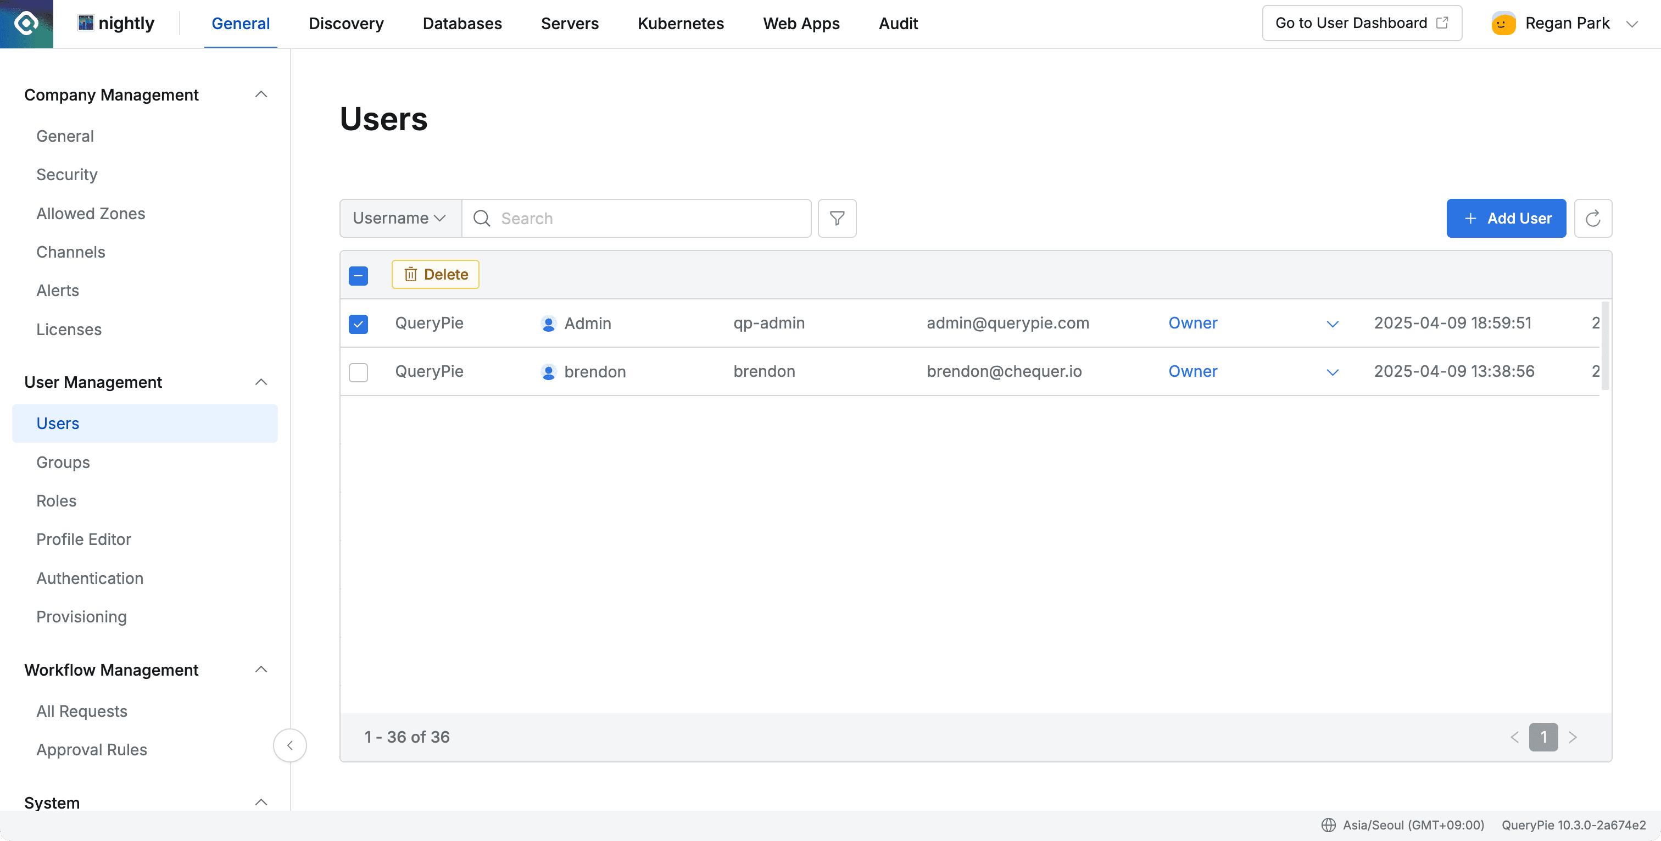1661x841 pixels.
Task: Click the Add User button
Action: 1506,218
